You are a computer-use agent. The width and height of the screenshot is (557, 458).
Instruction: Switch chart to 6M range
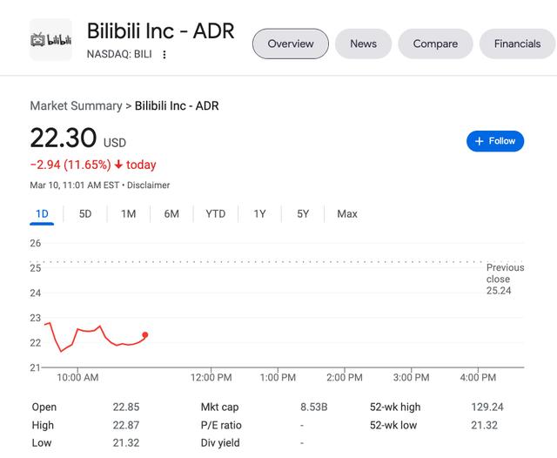[x=171, y=213]
